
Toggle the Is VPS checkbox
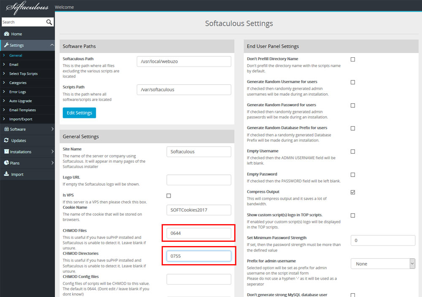[169, 195]
